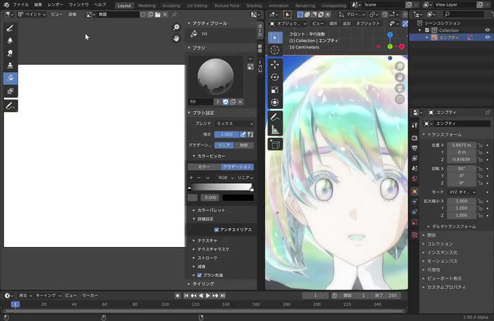The height and width of the screenshot is (321, 494).
Task: Open the キーイング menu in timeline
Action: click(48, 296)
